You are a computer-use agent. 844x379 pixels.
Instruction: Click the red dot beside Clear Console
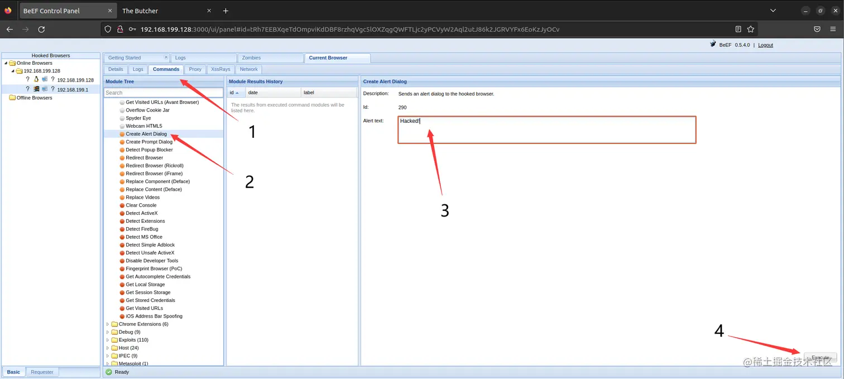(122, 205)
